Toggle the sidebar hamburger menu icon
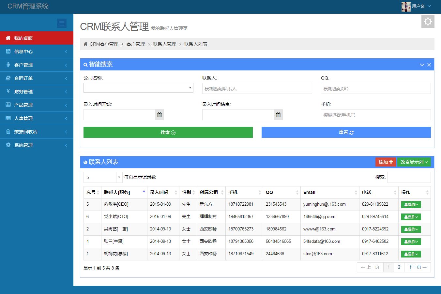Screen dimensions: 441x294 [x=62, y=23]
